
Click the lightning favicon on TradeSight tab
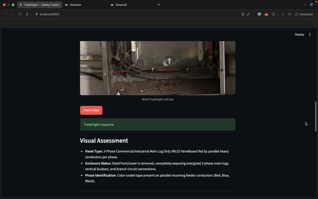(x=21, y=5)
